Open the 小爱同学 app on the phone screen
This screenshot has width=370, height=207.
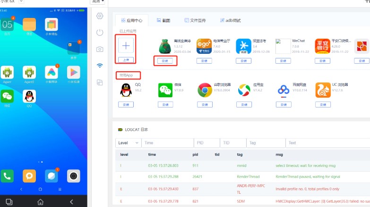point(52,72)
